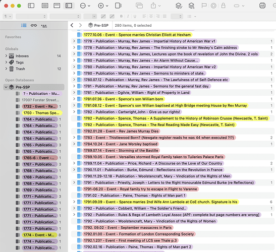This screenshot has width=276, height=252.
Task: Open the print icon in toolbar
Action: [x=262, y=6]
